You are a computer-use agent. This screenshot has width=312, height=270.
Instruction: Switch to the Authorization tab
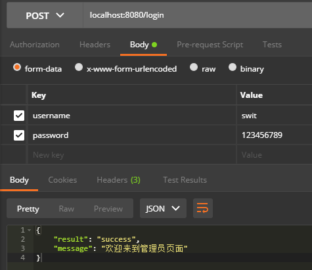pyautogui.click(x=35, y=45)
